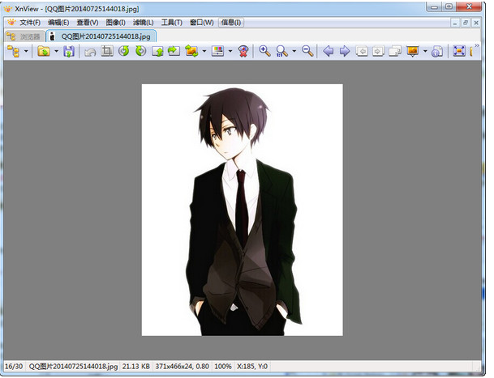Open the 滤镜(L) menu

[x=144, y=23]
